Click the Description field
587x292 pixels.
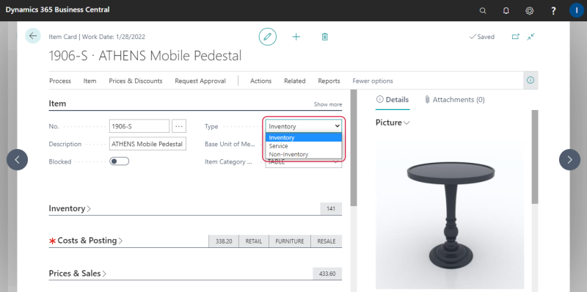point(147,144)
